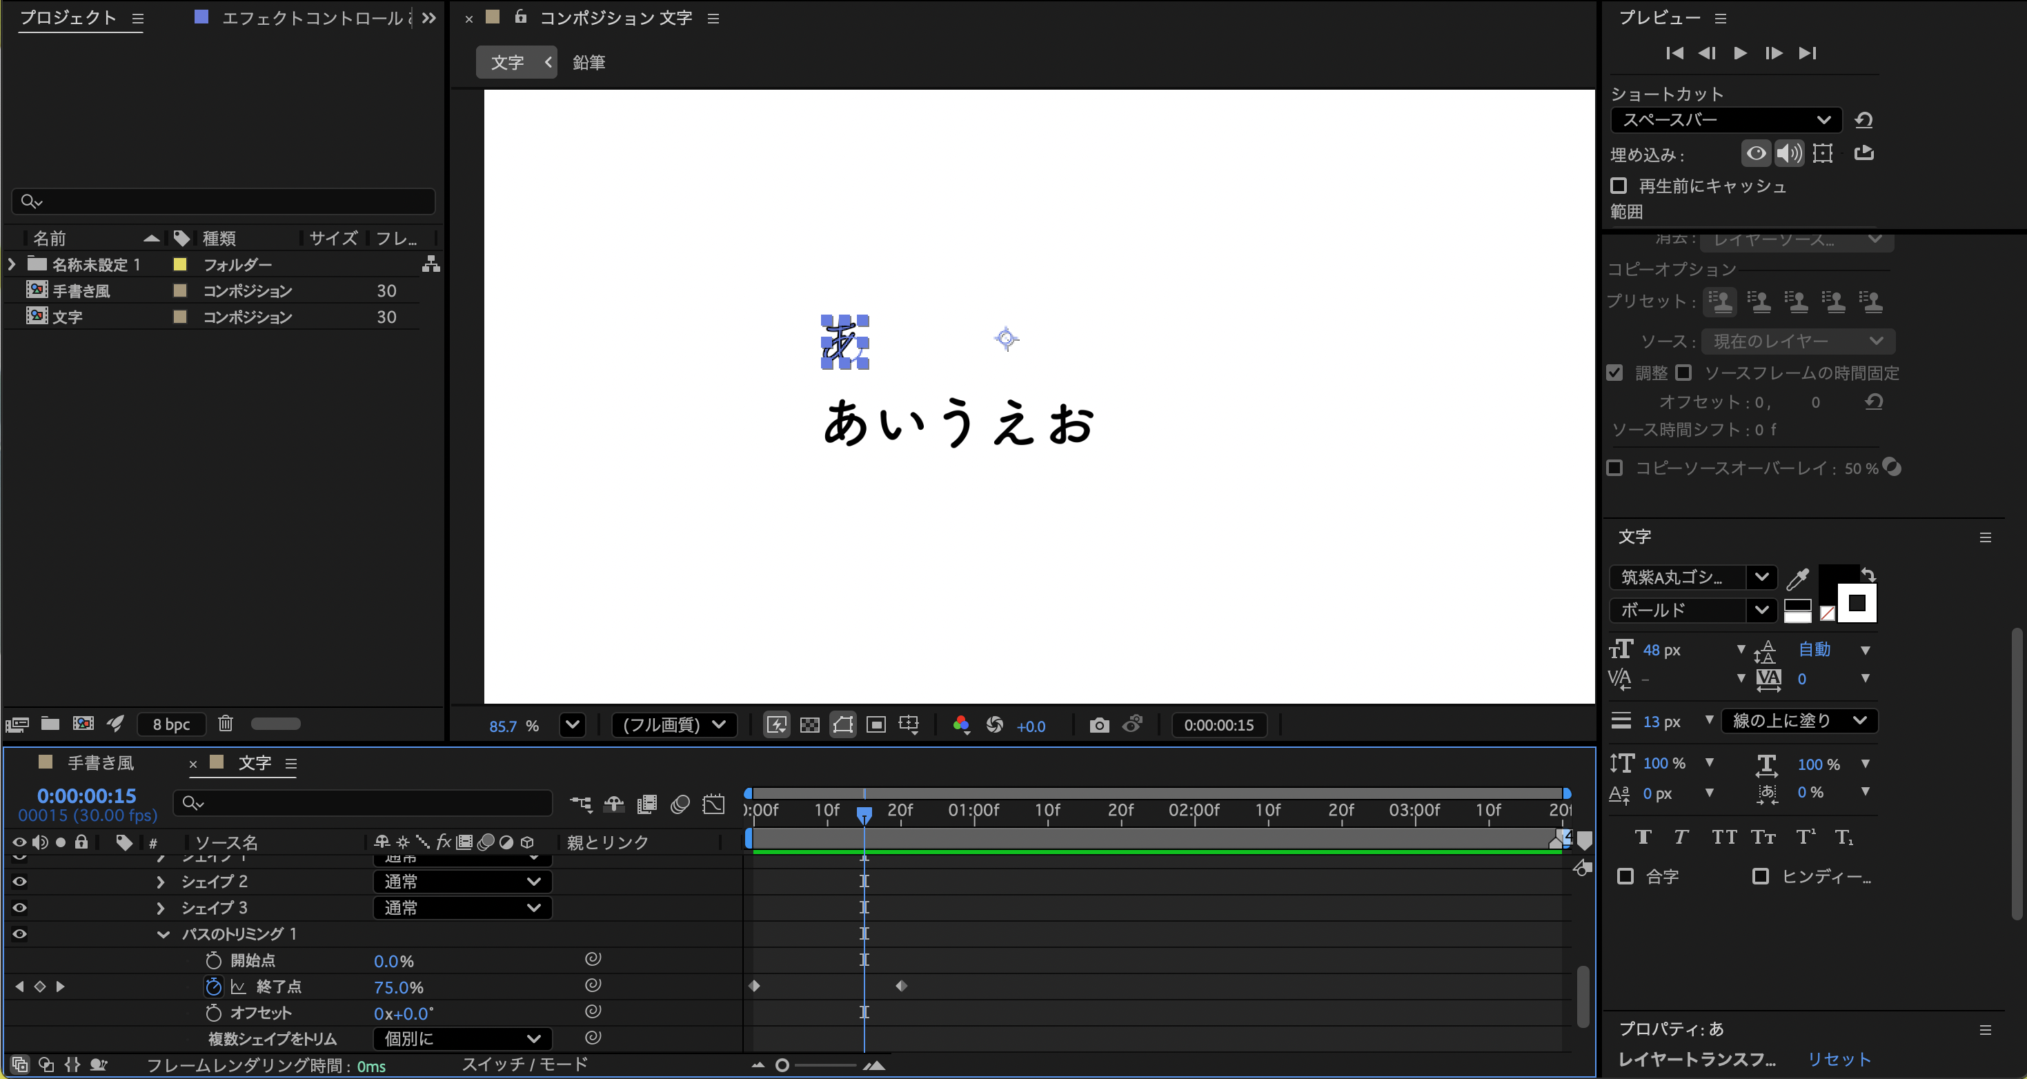Viewport: 2027px width, 1079px height.
Task: Hide シェイプ 3 using its eye icon
Action: 20,907
